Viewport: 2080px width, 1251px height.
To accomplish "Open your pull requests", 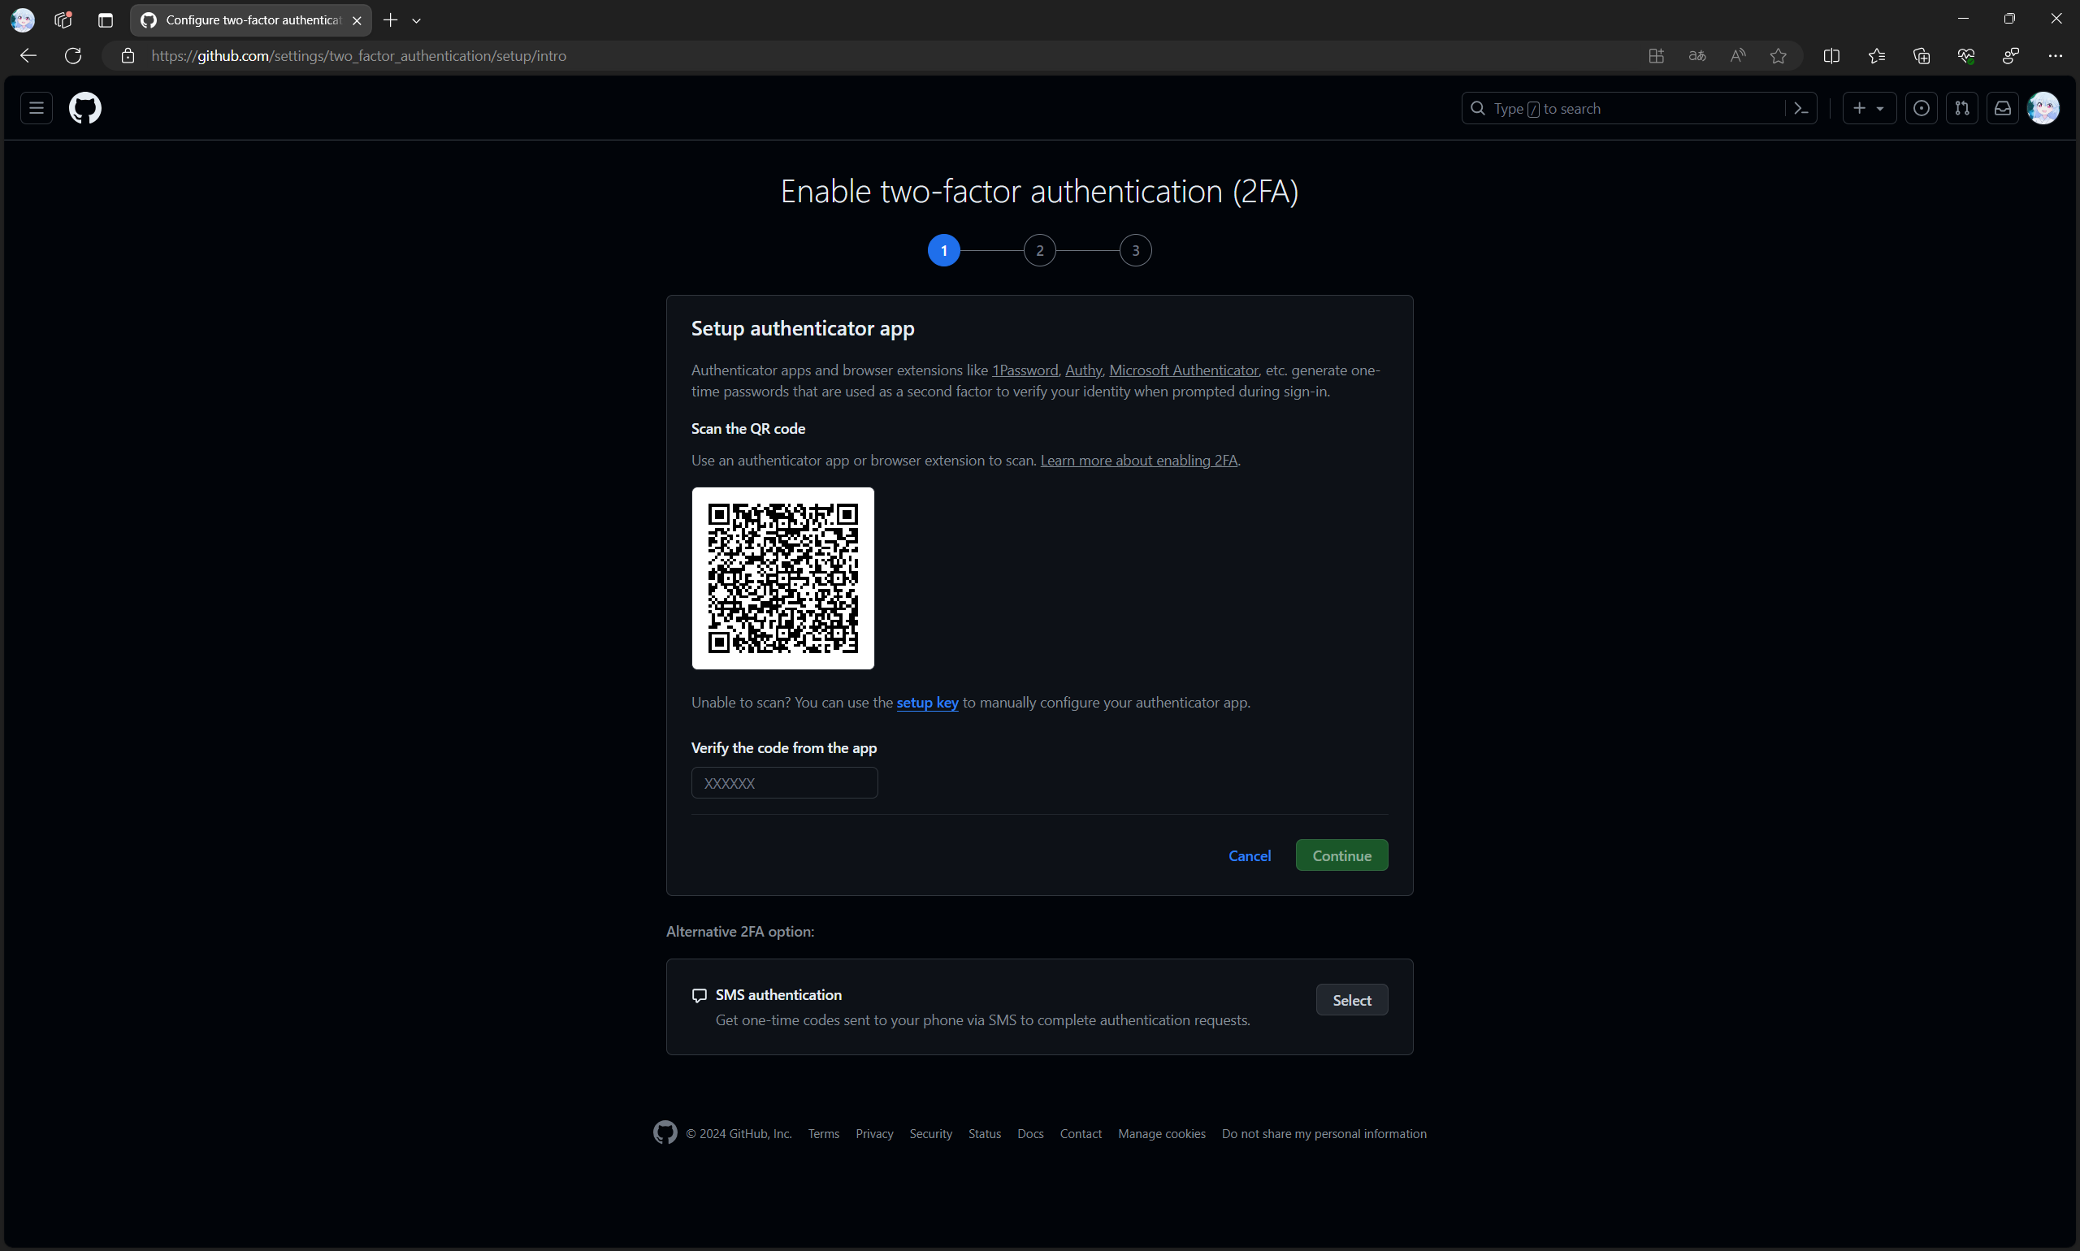I will (1962, 108).
